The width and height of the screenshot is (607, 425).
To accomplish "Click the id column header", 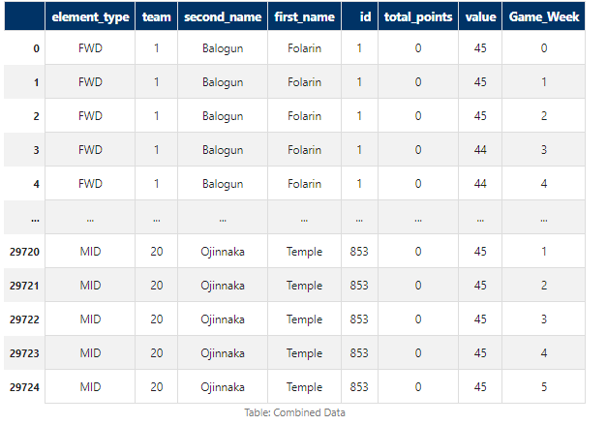I will pyautogui.click(x=359, y=17).
